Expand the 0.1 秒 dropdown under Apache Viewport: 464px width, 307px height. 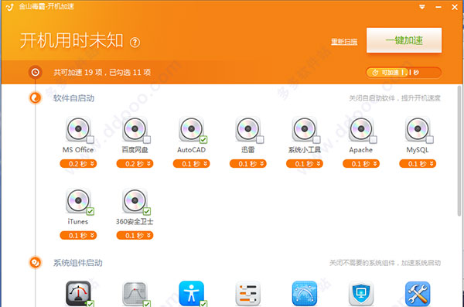coord(361,164)
